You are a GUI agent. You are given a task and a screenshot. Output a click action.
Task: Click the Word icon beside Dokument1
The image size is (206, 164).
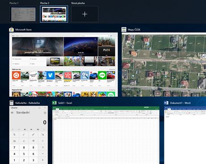[x=166, y=103]
